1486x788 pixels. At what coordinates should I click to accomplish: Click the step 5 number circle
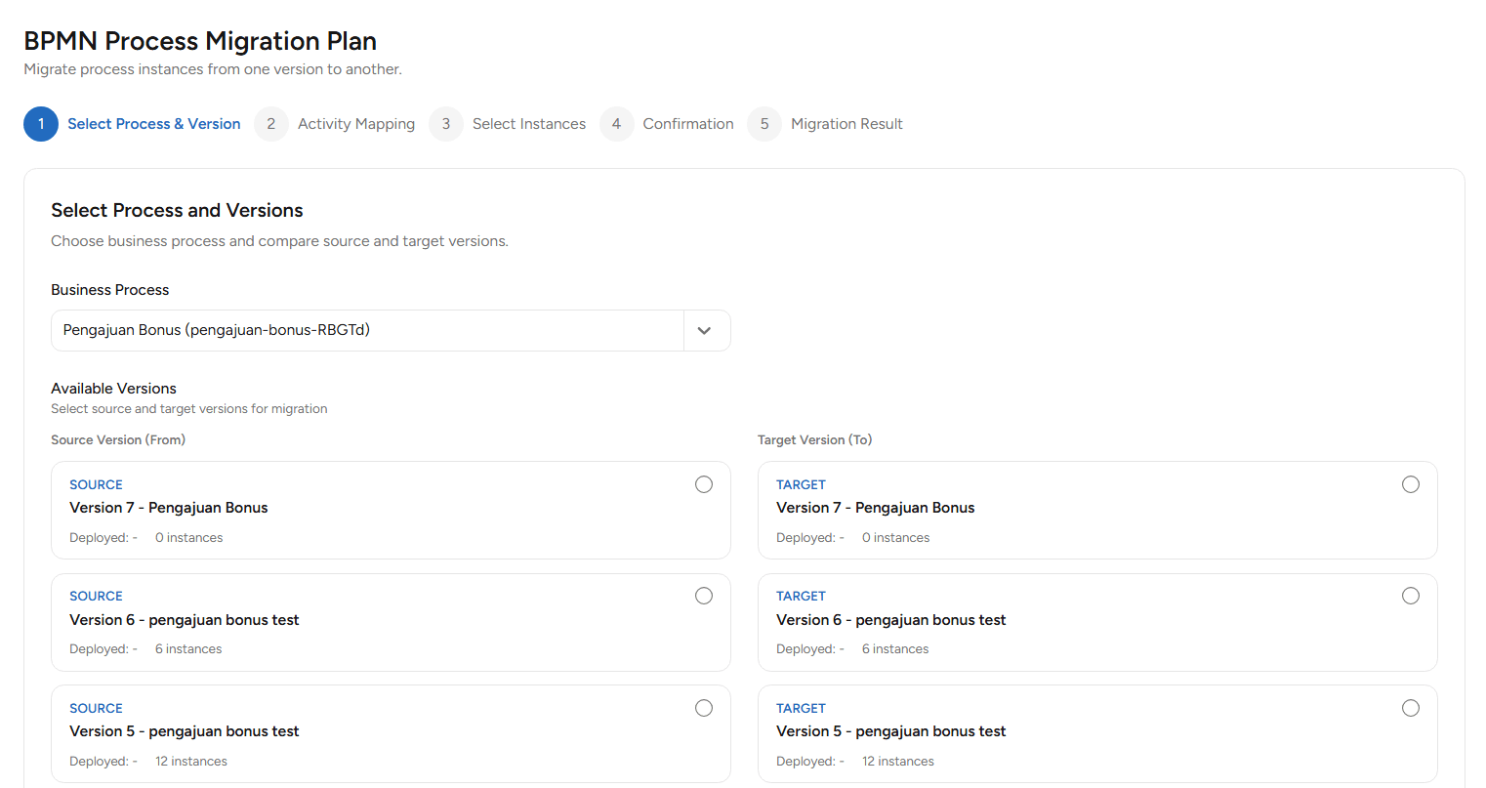coord(764,124)
